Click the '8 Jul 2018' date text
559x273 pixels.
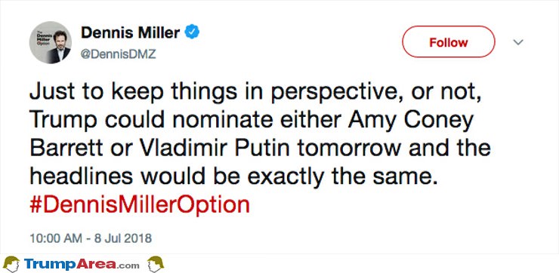click(x=123, y=238)
